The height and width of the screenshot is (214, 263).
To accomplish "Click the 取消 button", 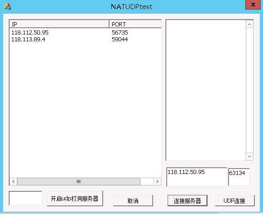I will (133, 200).
